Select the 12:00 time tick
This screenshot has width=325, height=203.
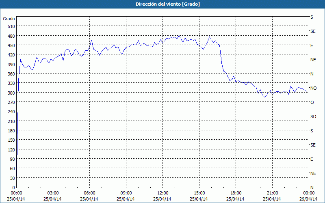[163, 193]
